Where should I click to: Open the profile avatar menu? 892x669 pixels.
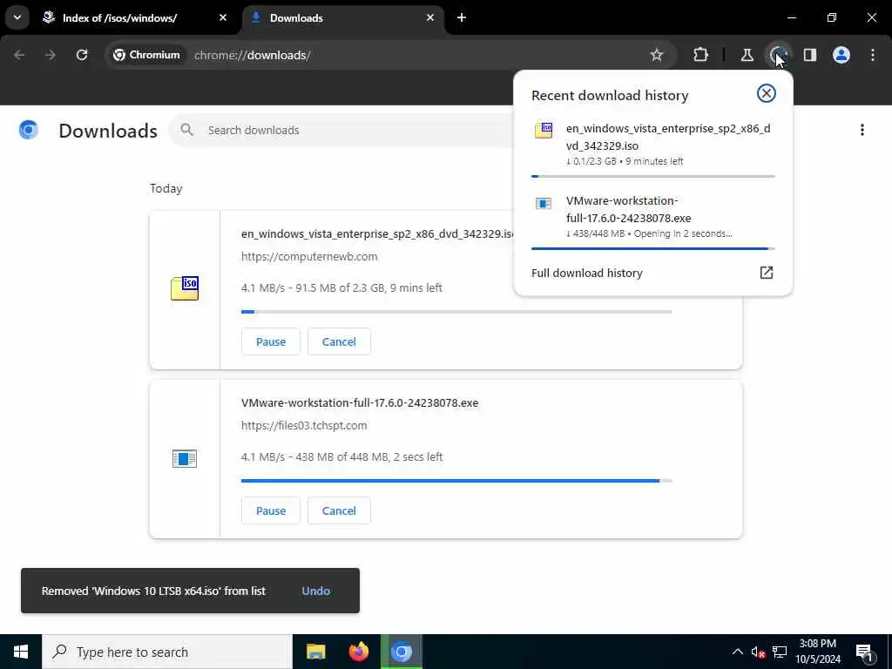coord(841,55)
